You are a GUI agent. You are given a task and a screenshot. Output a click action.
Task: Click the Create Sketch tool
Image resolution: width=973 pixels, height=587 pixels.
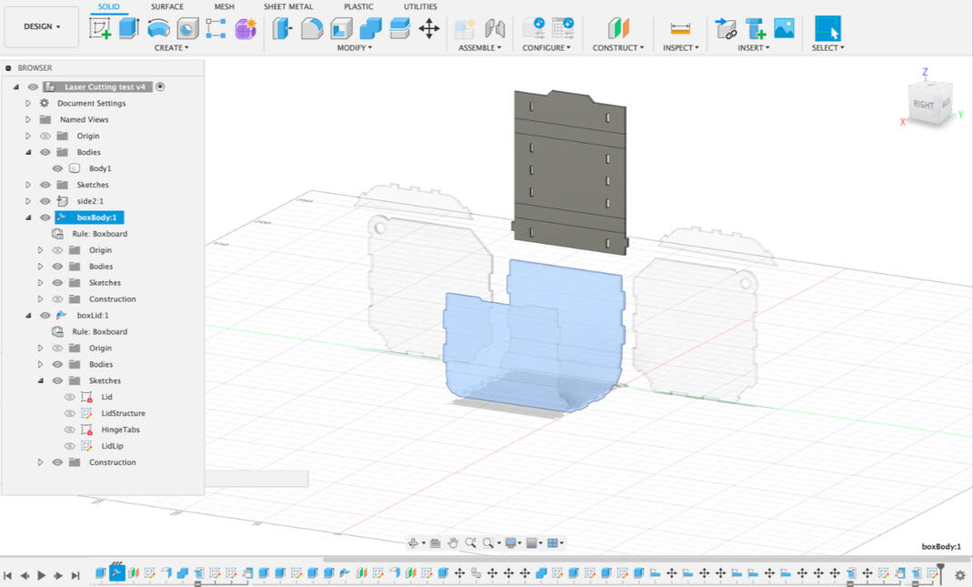pos(100,28)
